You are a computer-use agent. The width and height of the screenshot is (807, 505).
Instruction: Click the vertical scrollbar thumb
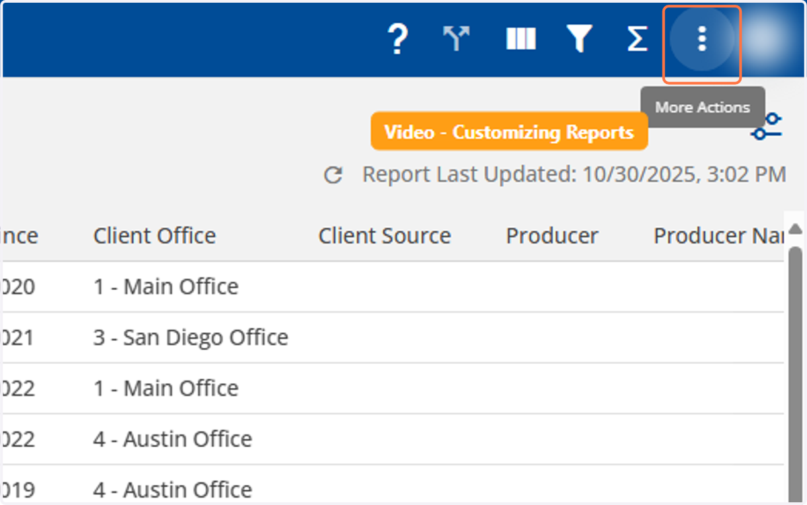[795, 373]
